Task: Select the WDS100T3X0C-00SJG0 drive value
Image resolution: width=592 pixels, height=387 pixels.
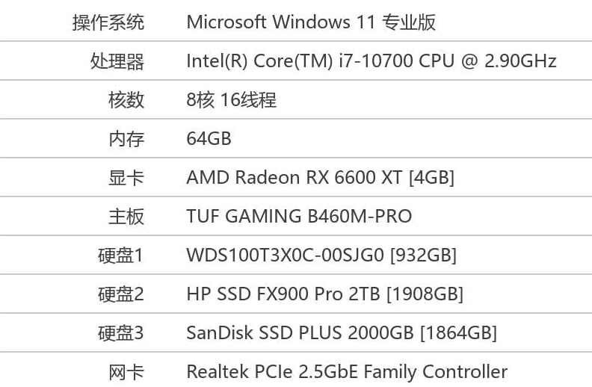Action: [321, 256]
